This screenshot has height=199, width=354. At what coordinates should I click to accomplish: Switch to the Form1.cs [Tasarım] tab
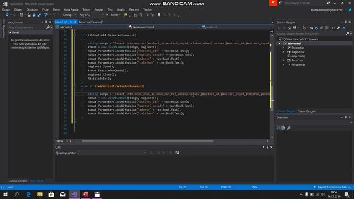coord(91,22)
